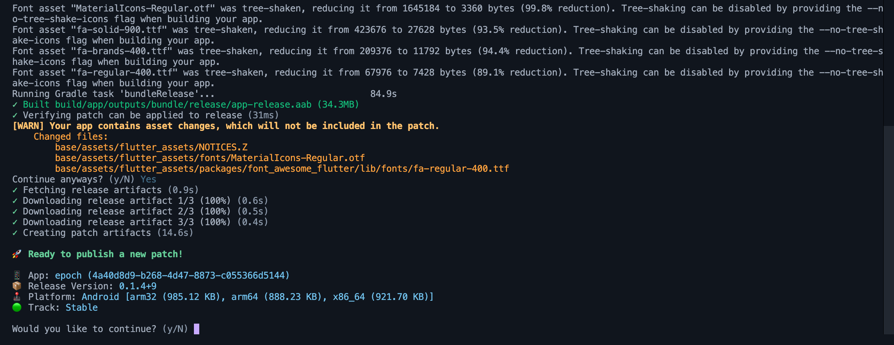Screen dimensions: 894x345
Task: Click the 'Stable' track value
Action: (82, 308)
